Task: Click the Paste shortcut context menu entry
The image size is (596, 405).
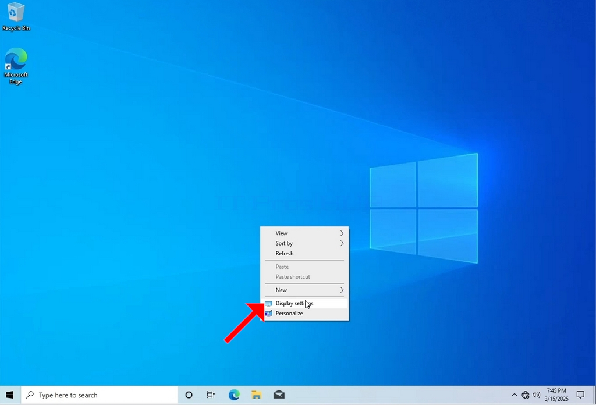Action: 304,276
